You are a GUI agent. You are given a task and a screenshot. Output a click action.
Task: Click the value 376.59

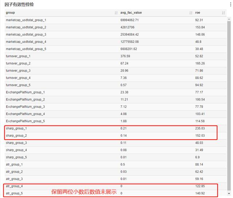[x=125, y=56]
